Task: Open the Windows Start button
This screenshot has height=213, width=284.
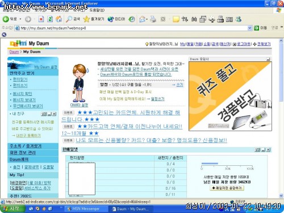Action: 12,208
